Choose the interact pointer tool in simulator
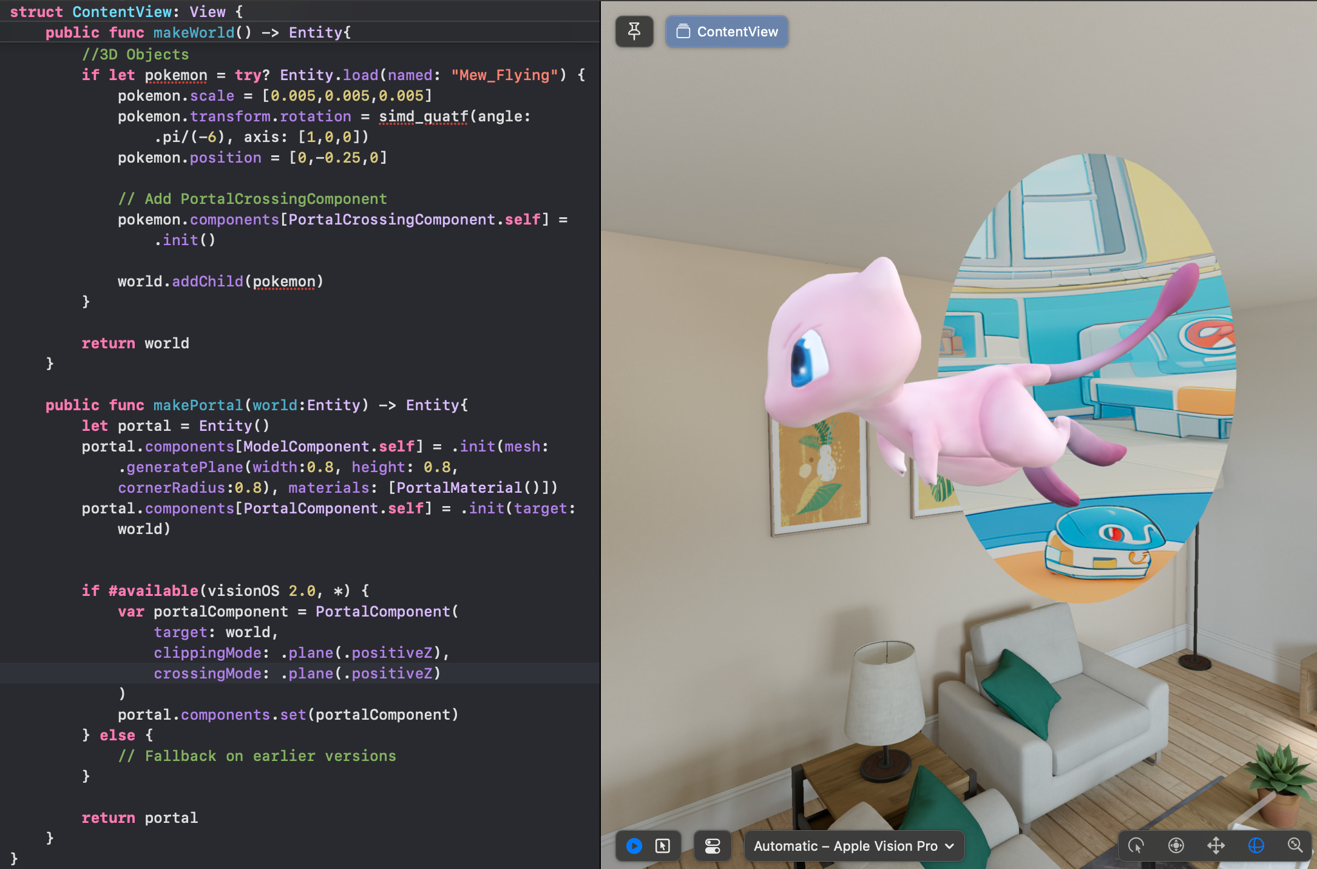Image resolution: width=1317 pixels, height=869 pixels. pyautogui.click(x=1136, y=845)
